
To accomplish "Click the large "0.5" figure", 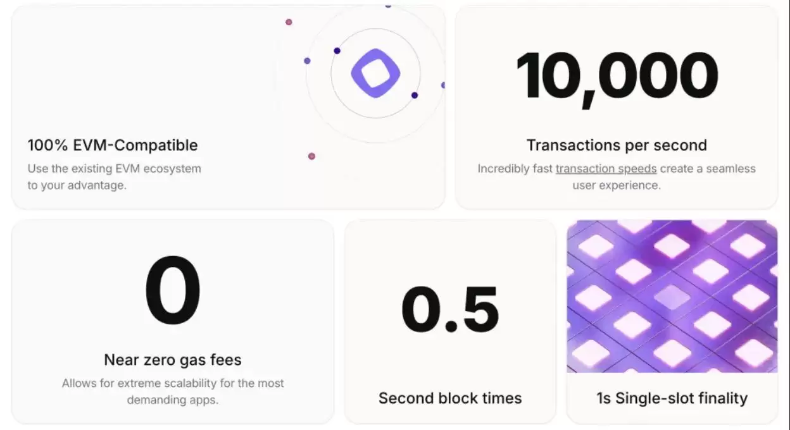I will pos(450,310).
